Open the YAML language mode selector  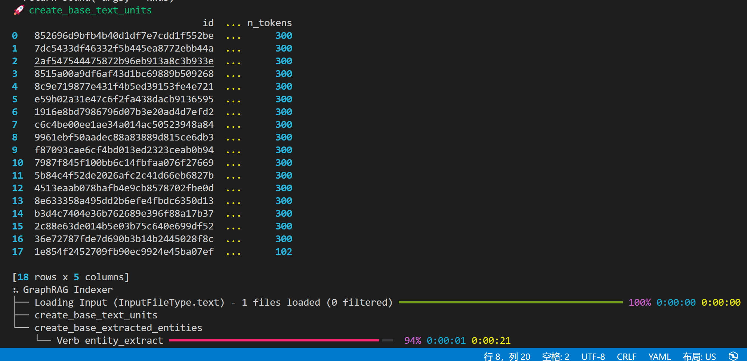point(659,357)
